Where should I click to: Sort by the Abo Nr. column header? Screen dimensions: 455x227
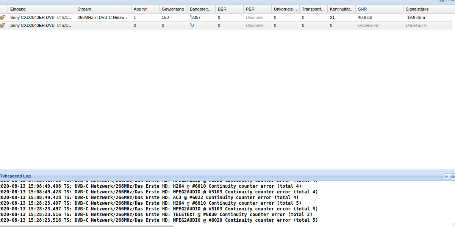145,9
